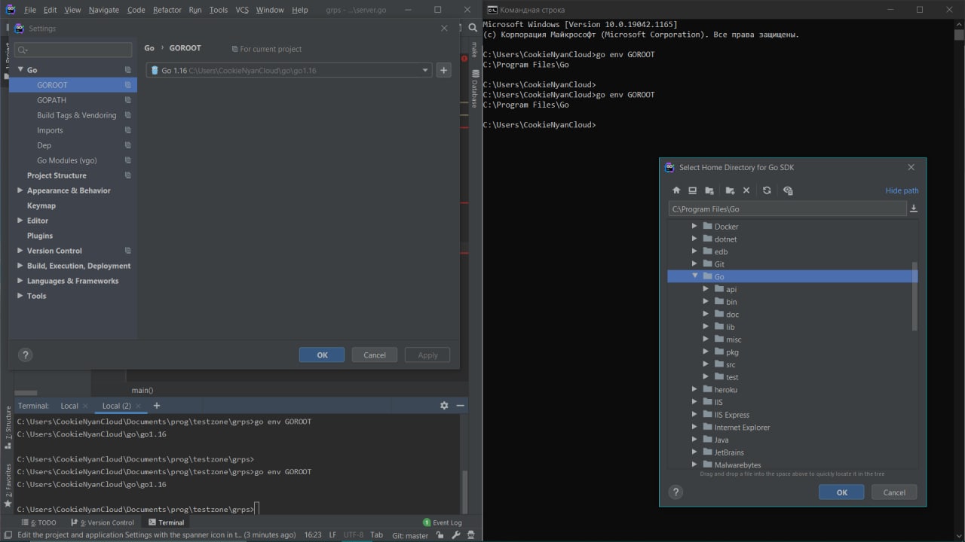
Task: Click the plus button to add Go SDK
Action: (x=443, y=70)
